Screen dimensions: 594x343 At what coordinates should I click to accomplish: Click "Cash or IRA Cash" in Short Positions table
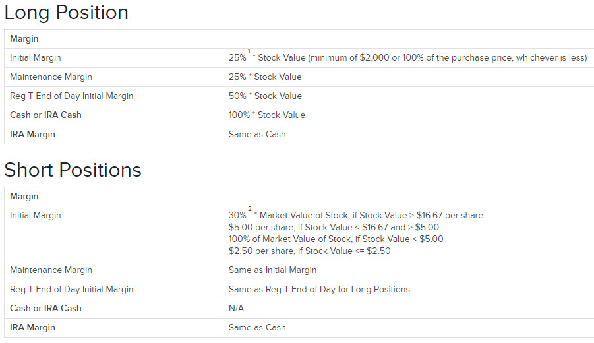(45, 309)
